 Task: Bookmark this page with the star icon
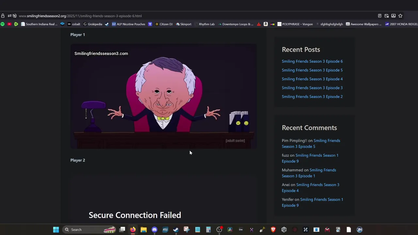coord(400,16)
